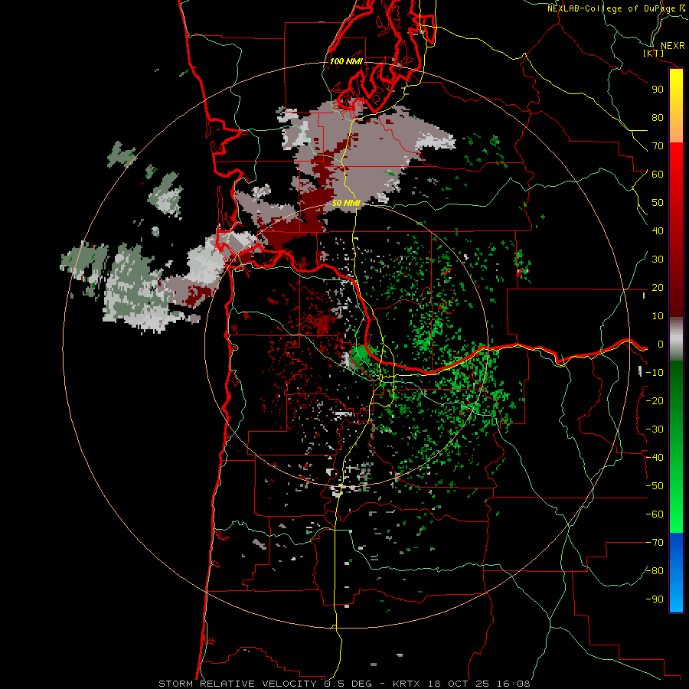Click the 10 value on the velocity scale
Image resolution: width=689 pixels, height=689 pixels.
tap(658, 316)
